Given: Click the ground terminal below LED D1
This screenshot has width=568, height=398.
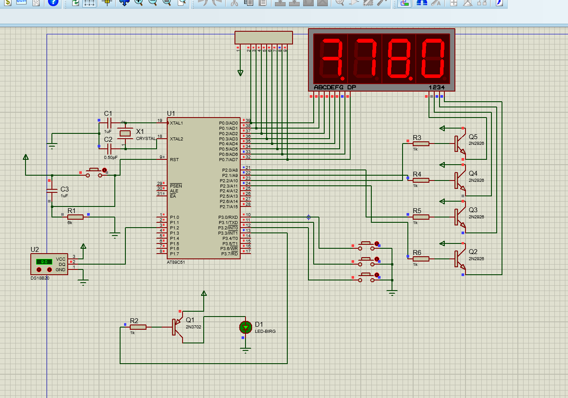Looking at the screenshot, I should pyautogui.click(x=246, y=350).
